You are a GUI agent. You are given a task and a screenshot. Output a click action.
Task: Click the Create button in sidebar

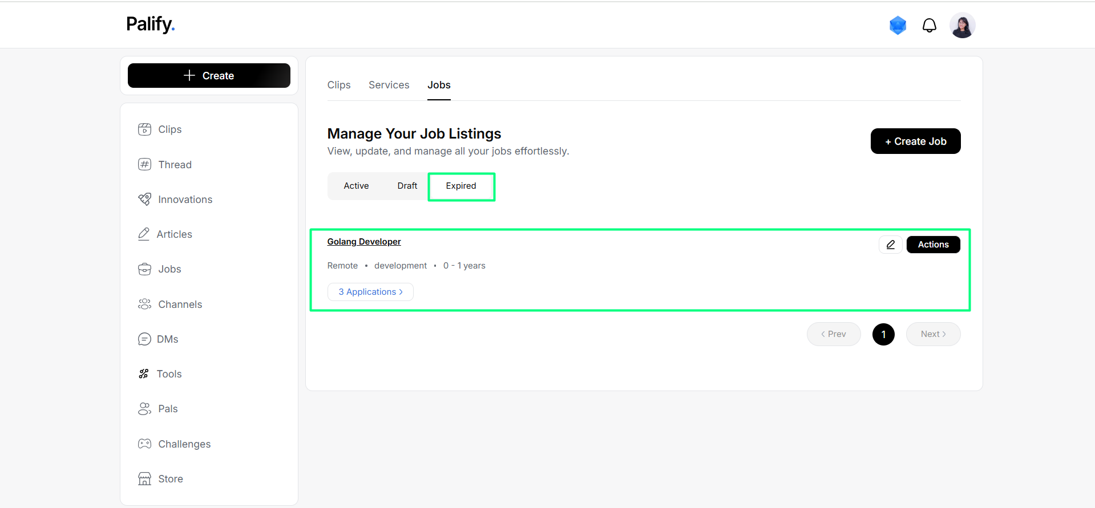209,75
